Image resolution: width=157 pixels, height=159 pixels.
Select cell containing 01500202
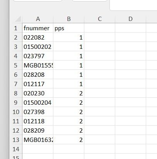click(x=38, y=47)
